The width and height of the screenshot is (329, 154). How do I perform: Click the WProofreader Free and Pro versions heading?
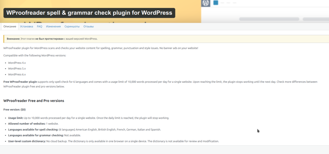point(34,101)
